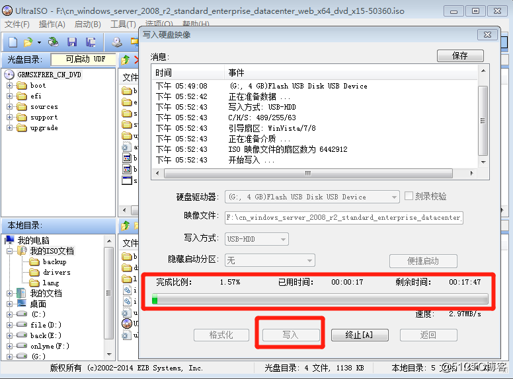Screen dimensions: 513x379
Task: Click the 映像文件 path input field
Action: [344, 218]
